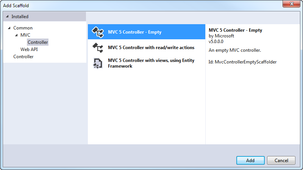Select the top-level Controller category
The image size is (303, 170).
click(23, 57)
